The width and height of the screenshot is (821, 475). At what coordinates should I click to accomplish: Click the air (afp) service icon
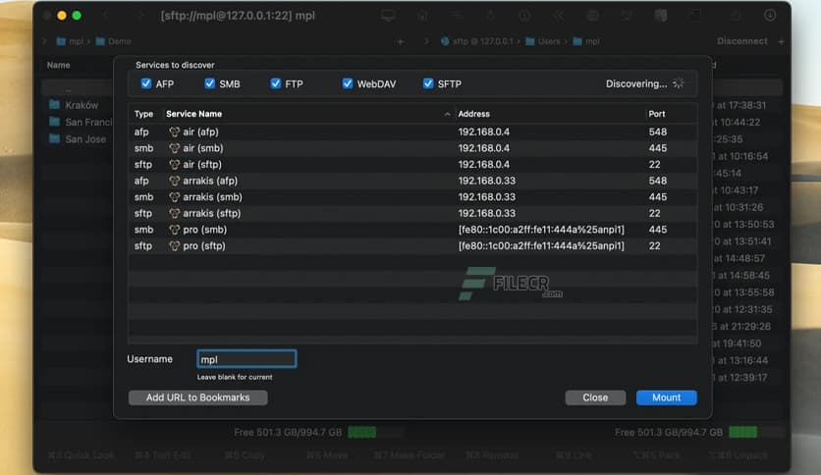pos(175,132)
